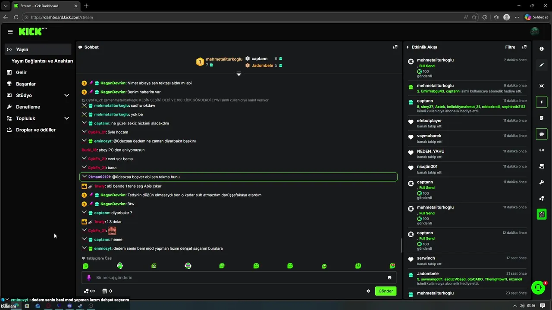Screen dimensions: 552x310
Task: Expand the Stüdyo submenu chevron
Action: (x=66, y=95)
